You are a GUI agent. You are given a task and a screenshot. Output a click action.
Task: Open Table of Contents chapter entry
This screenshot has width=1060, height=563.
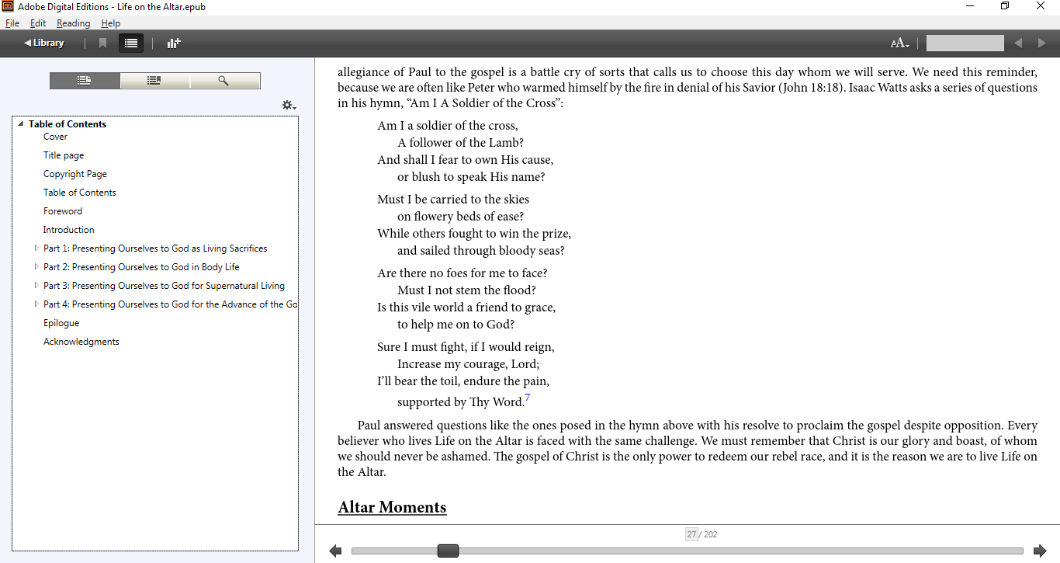tap(80, 193)
